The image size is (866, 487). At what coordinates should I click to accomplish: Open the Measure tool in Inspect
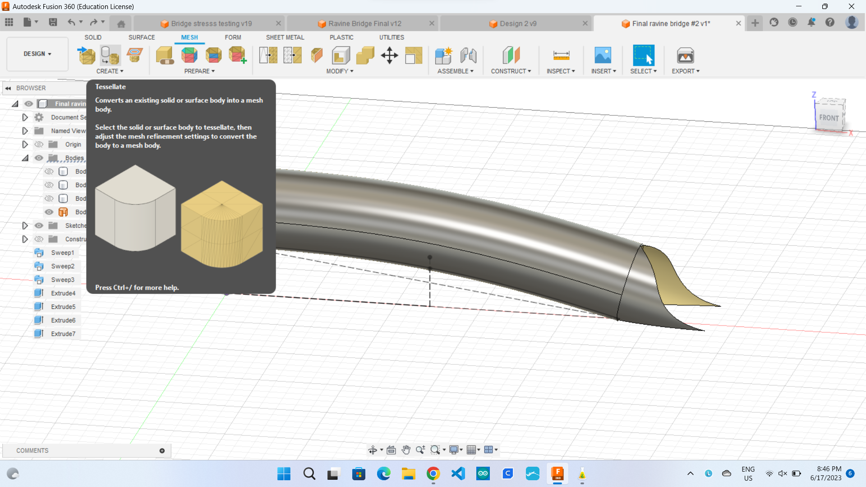pos(561,55)
